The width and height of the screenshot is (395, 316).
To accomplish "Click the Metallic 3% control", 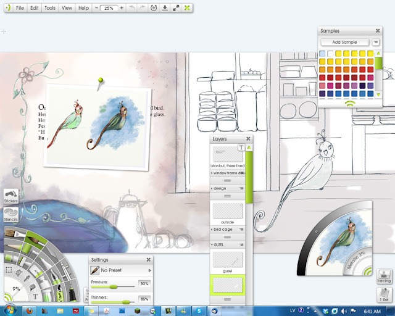I will click(356, 260).
